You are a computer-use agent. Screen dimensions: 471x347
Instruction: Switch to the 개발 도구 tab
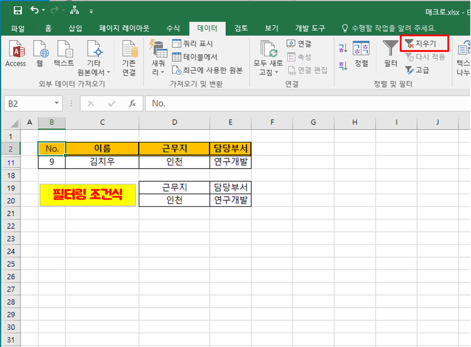pyautogui.click(x=310, y=29)
